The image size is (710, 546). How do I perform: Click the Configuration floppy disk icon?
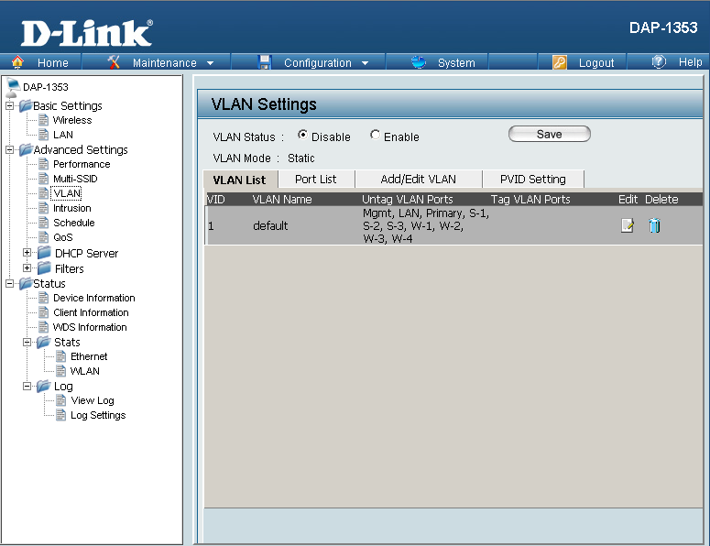point(264,62)
